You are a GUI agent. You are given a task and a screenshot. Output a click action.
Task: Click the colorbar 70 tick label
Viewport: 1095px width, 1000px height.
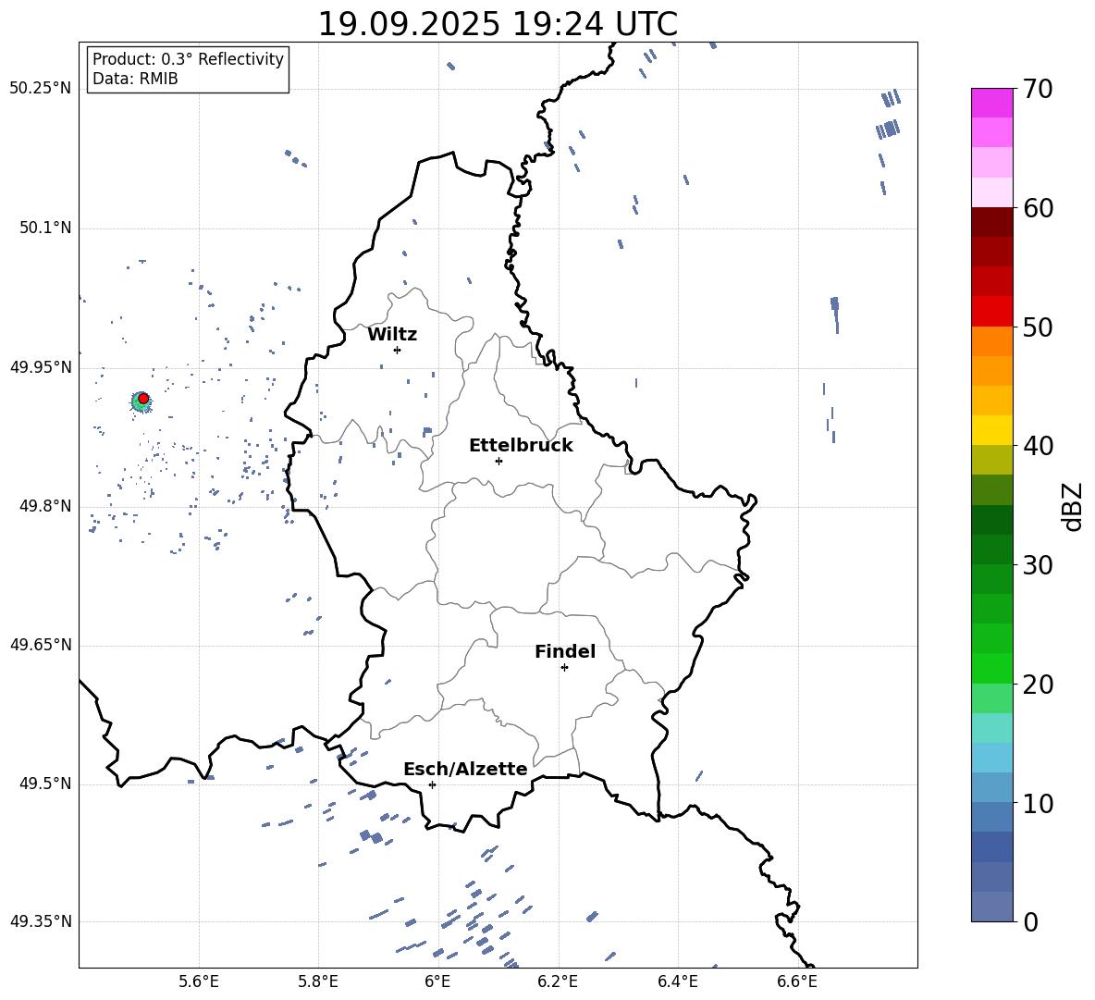tap(1038, 89)
